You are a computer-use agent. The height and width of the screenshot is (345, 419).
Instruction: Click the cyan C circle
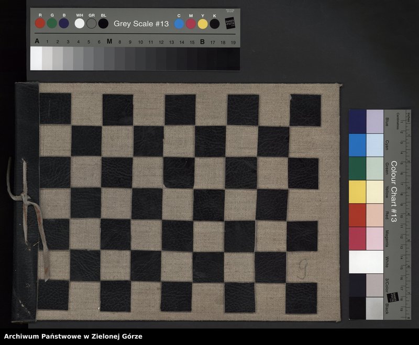pos(179,24)
